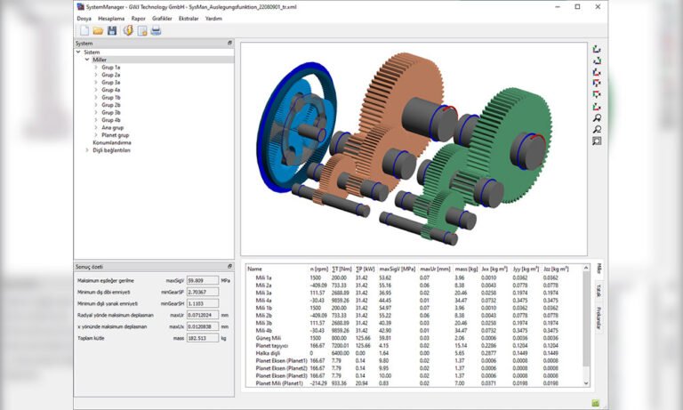Select the Mili 1a table row
This screenshot has width=683, height=410.
pos(414,277)
